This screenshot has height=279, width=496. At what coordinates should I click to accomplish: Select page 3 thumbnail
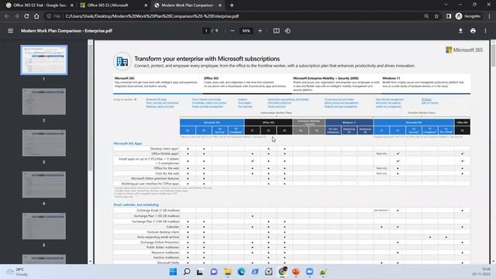pyautogui.click(x=44, y=143)
